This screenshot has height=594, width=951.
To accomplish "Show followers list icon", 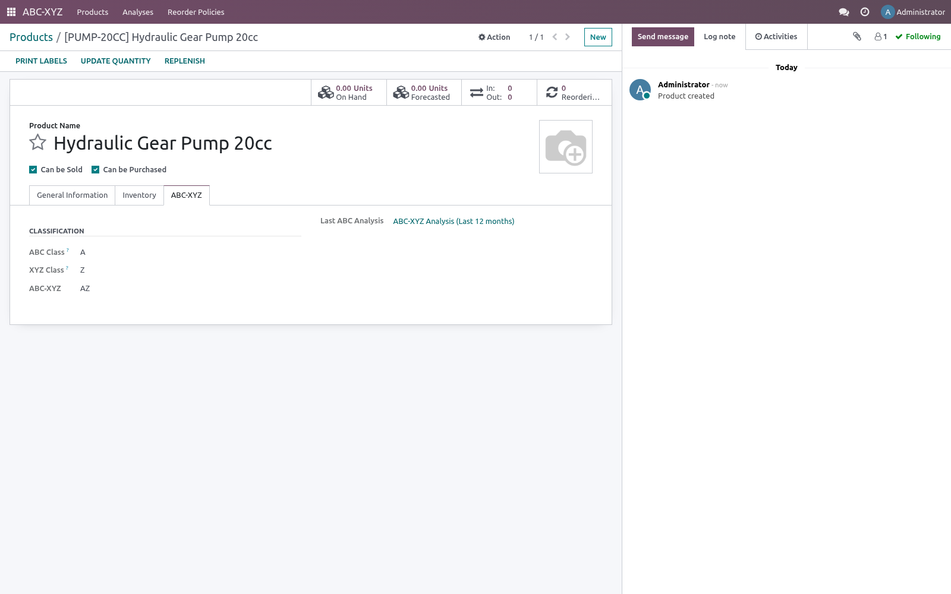I will click(881, 37).
